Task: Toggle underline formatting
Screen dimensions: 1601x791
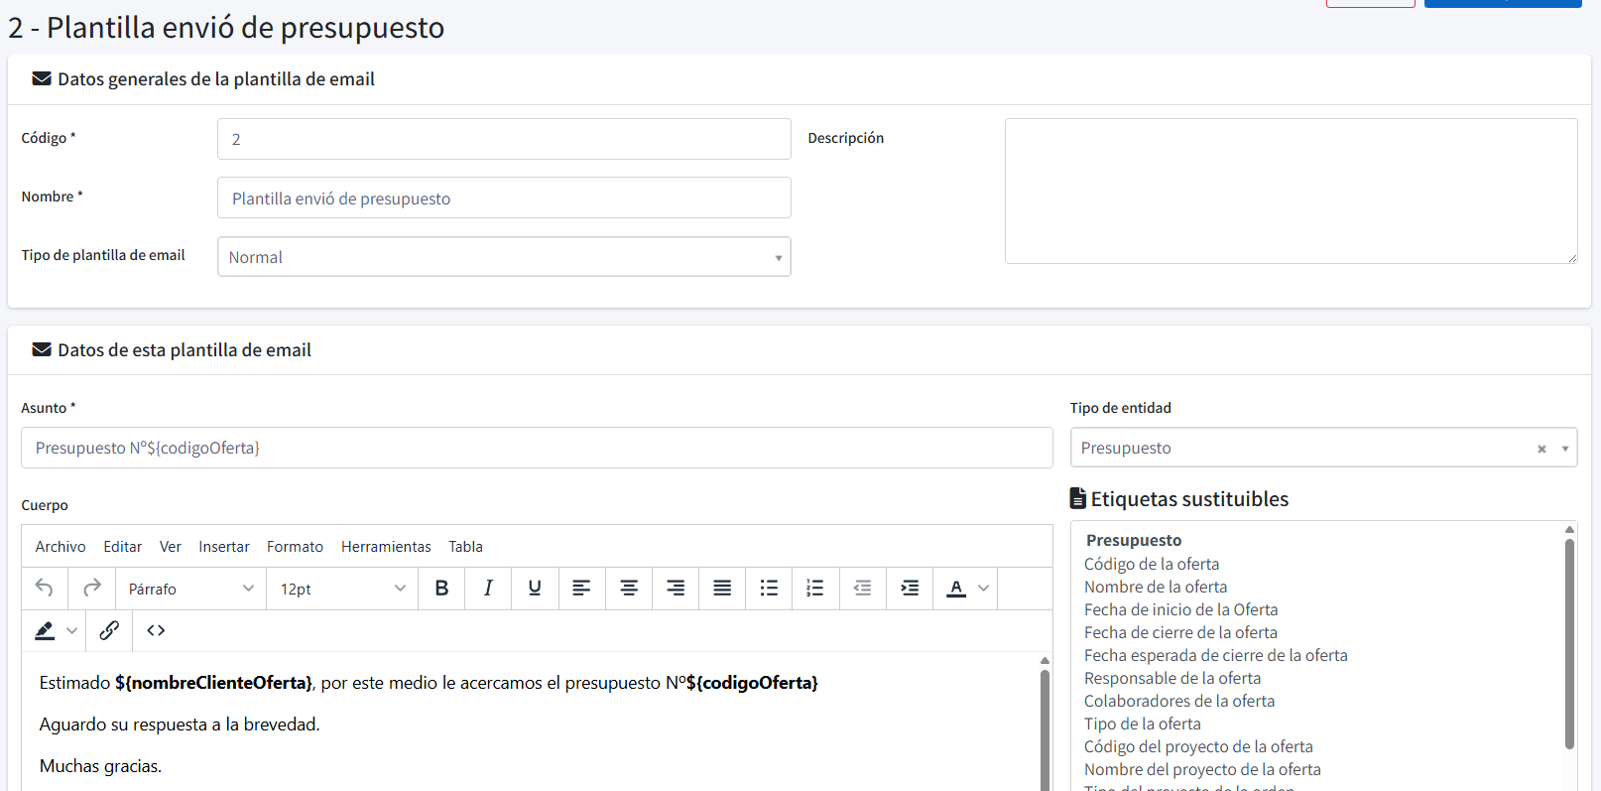Action: click(535, 589)
